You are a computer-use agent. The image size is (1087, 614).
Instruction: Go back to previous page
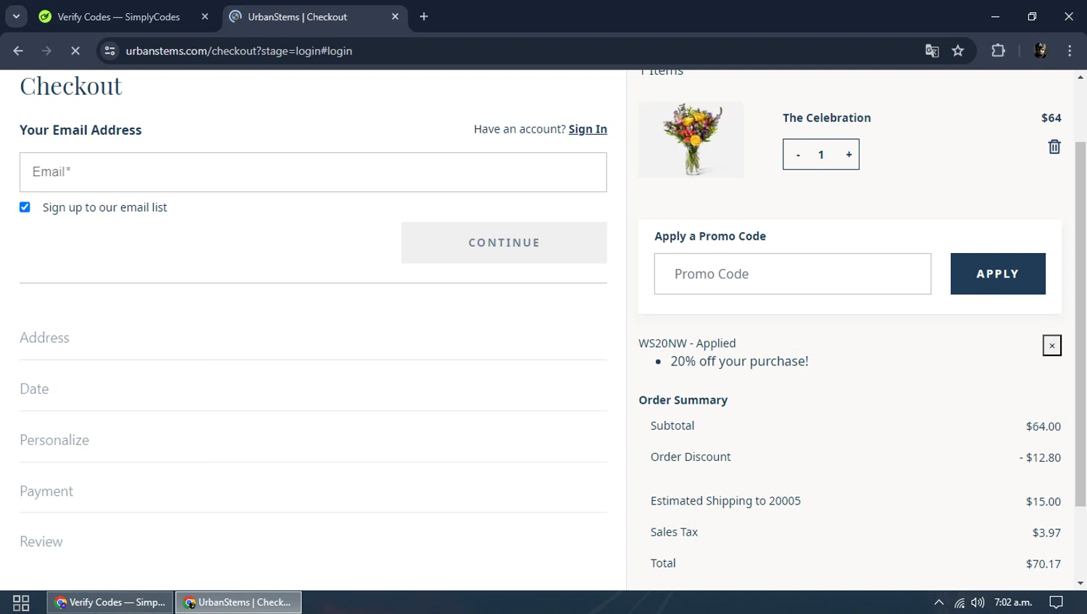18,51
